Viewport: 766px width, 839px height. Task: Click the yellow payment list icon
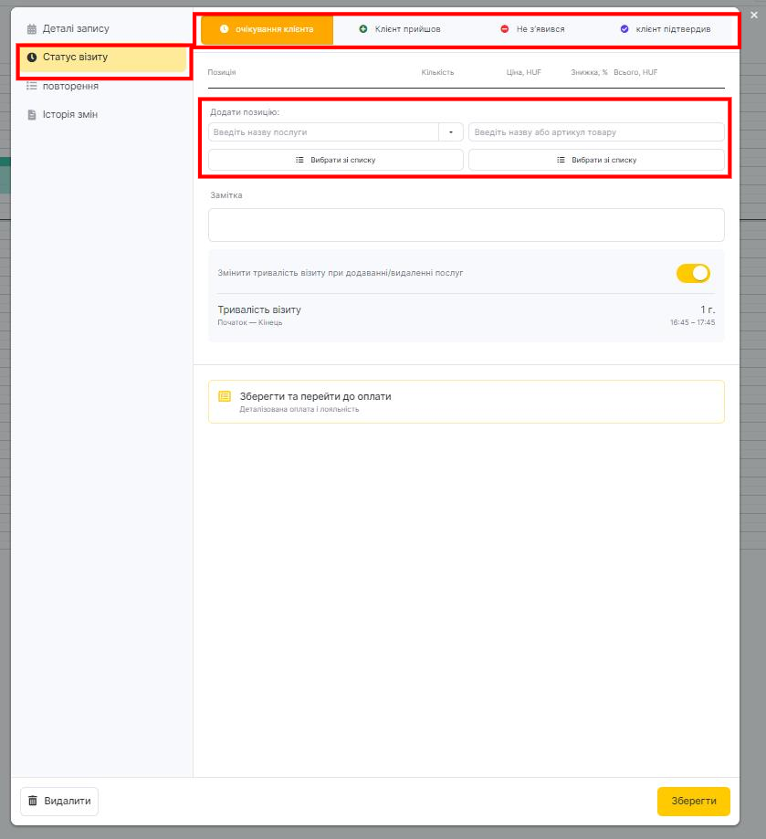(x=225, y=396)
